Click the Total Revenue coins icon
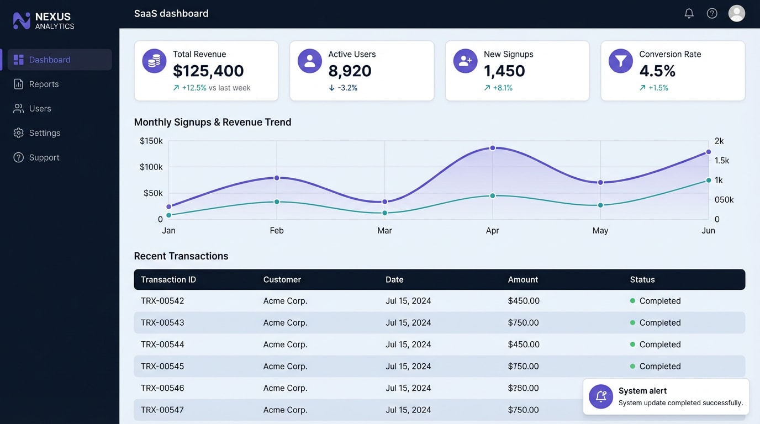The width and height of the screenshot is (760, 424). (x=154, y=61)
